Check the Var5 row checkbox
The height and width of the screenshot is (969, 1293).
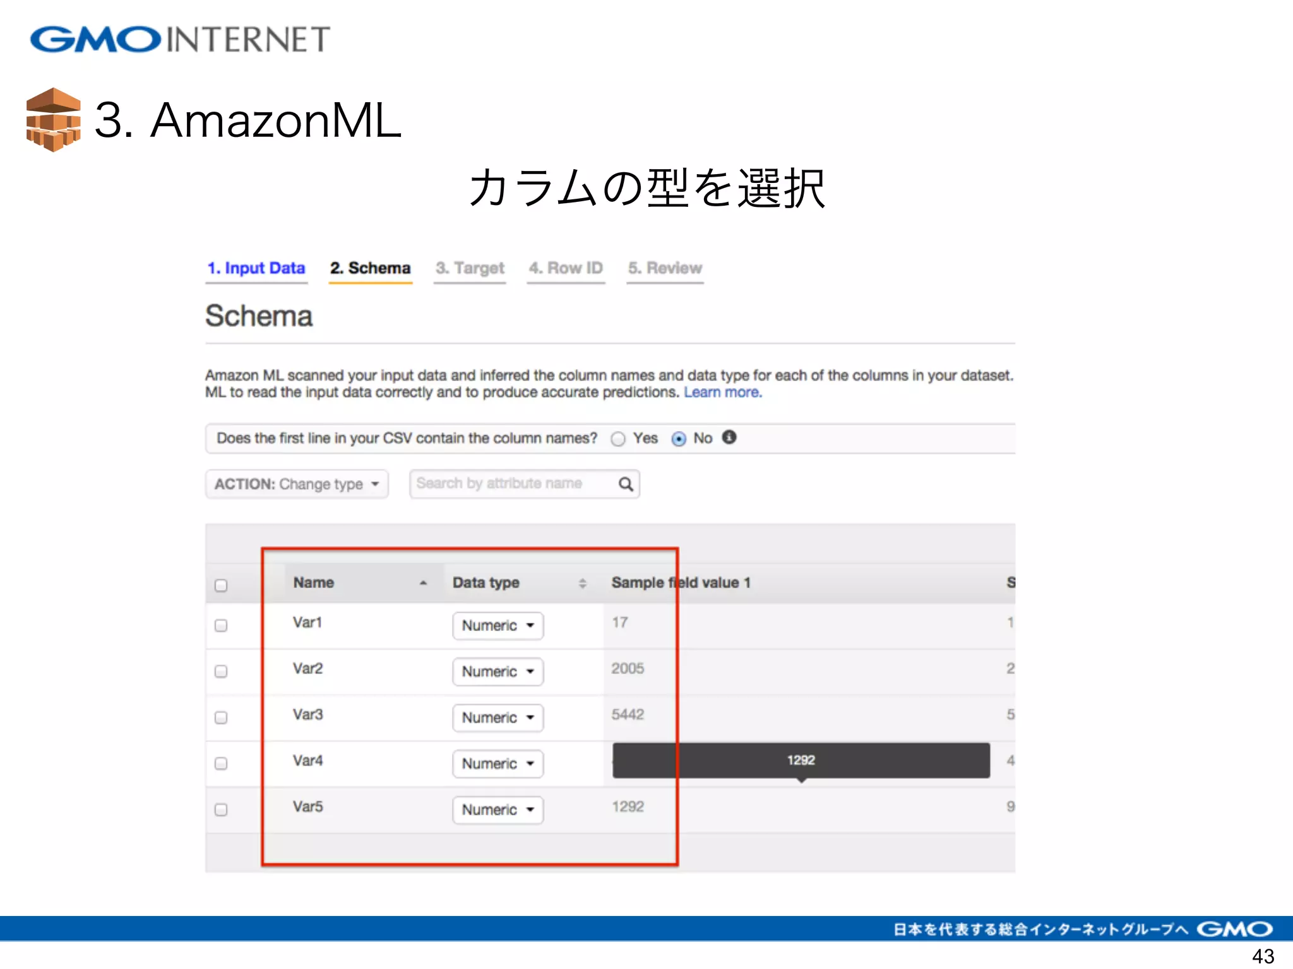click(x=221, y=809)
